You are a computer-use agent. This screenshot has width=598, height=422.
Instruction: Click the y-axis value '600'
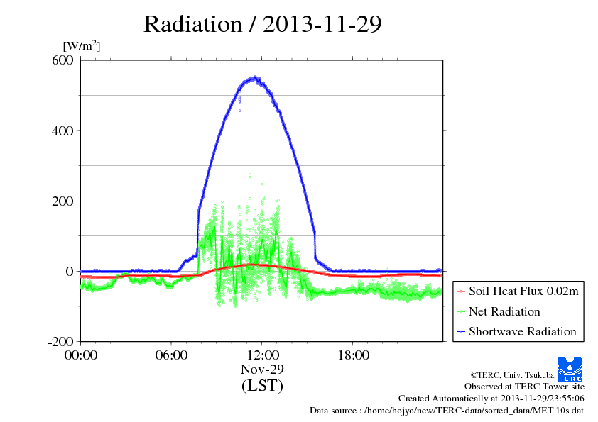(62, 60)
